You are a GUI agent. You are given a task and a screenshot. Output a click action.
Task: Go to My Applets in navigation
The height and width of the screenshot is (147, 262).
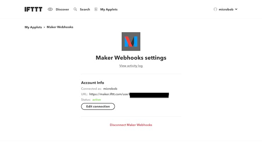pyautogui.click(x=109, y=9)
